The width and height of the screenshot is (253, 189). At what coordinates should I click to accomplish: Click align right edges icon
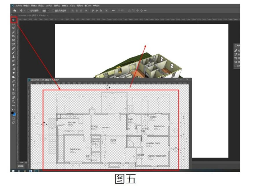(81, 11)
